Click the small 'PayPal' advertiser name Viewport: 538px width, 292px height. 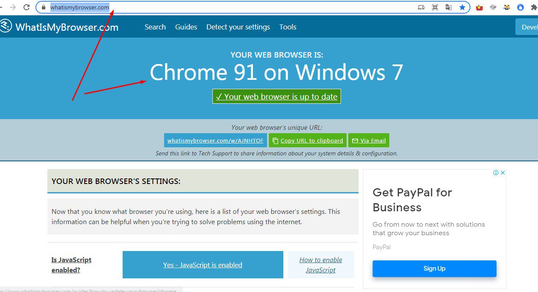(382, 247)
